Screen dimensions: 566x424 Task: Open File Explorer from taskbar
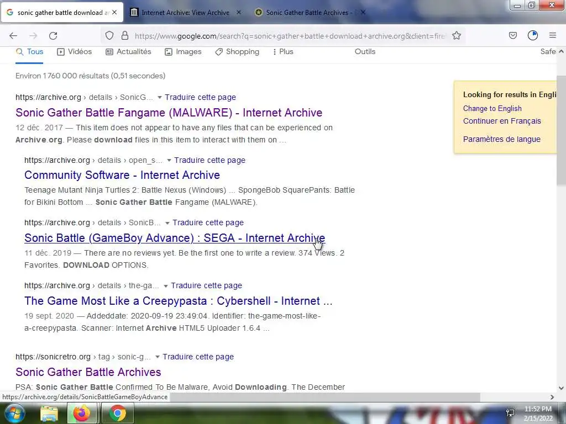[49, 414]
